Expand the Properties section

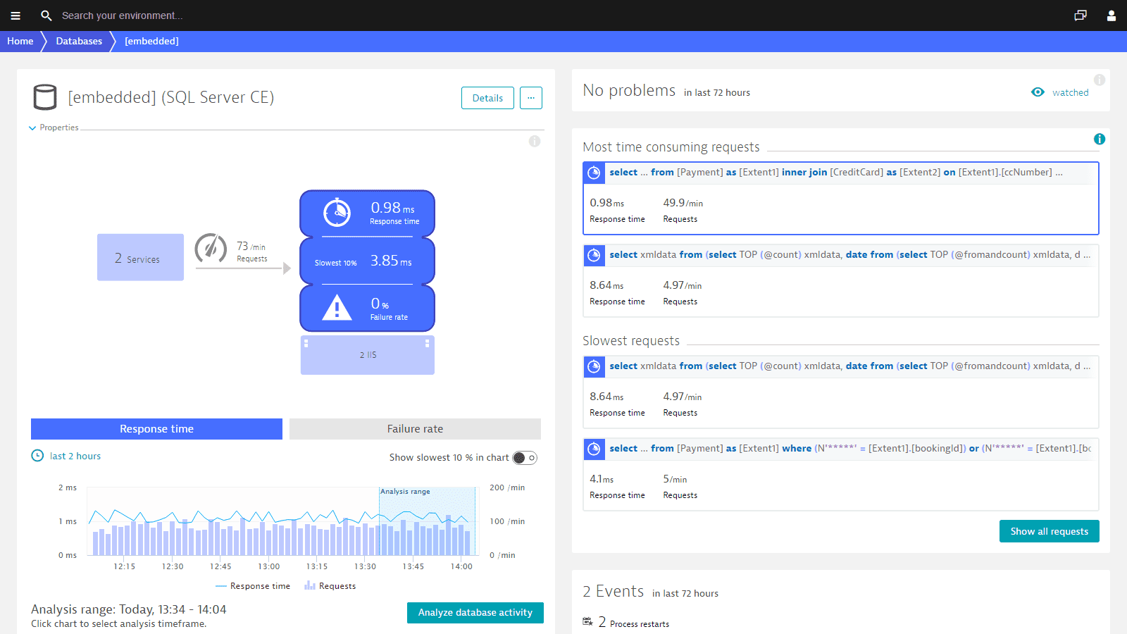54,128
